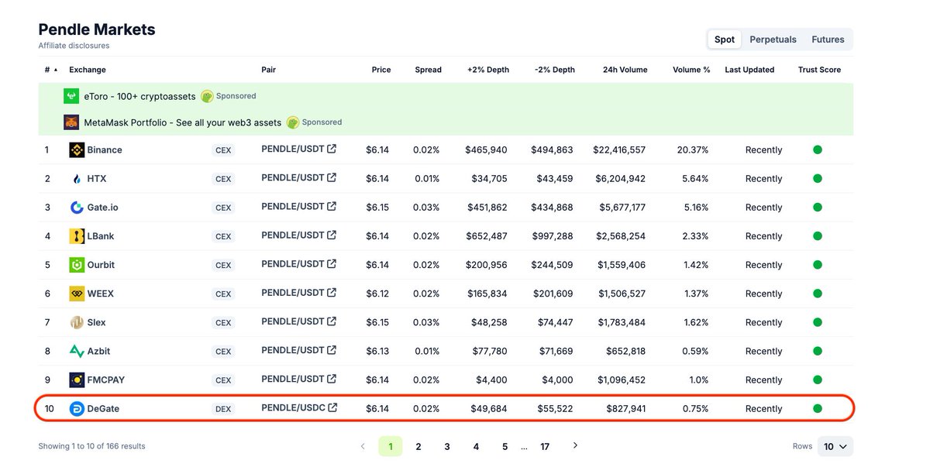This screenshot has width=930, height=474.
Task: Click Binance's green trust score dot
Action: coord(817,149)
